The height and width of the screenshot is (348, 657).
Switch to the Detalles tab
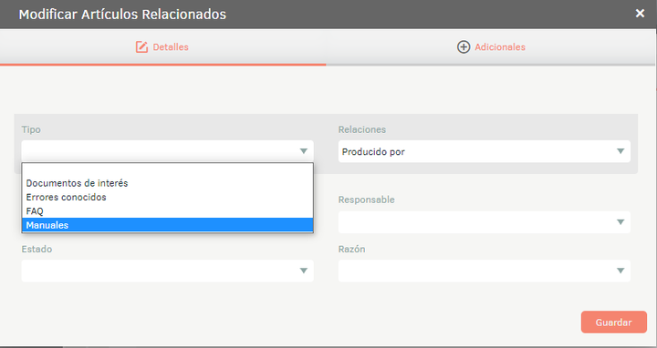tap(162, 46)
